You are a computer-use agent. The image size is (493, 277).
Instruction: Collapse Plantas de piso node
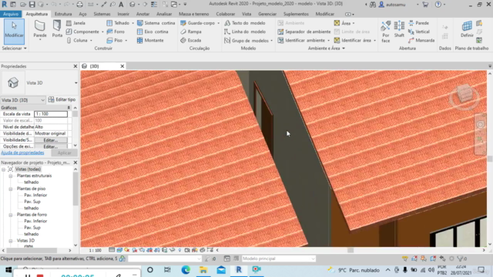(10, 189)
